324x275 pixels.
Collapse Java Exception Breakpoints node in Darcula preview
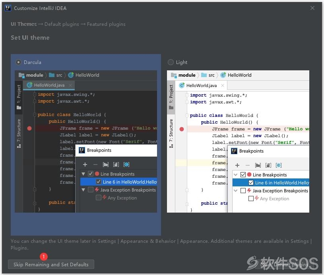pyautogui.click(x=83, y=190)
